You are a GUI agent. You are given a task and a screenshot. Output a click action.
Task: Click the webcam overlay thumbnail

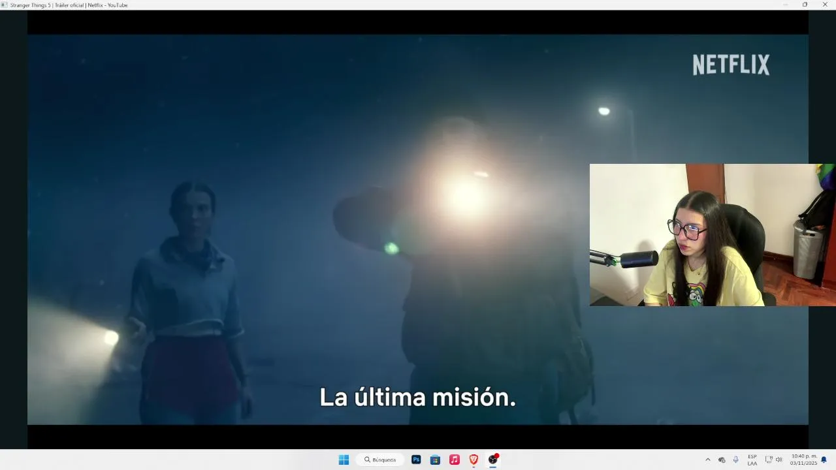[x=712, y=235]
